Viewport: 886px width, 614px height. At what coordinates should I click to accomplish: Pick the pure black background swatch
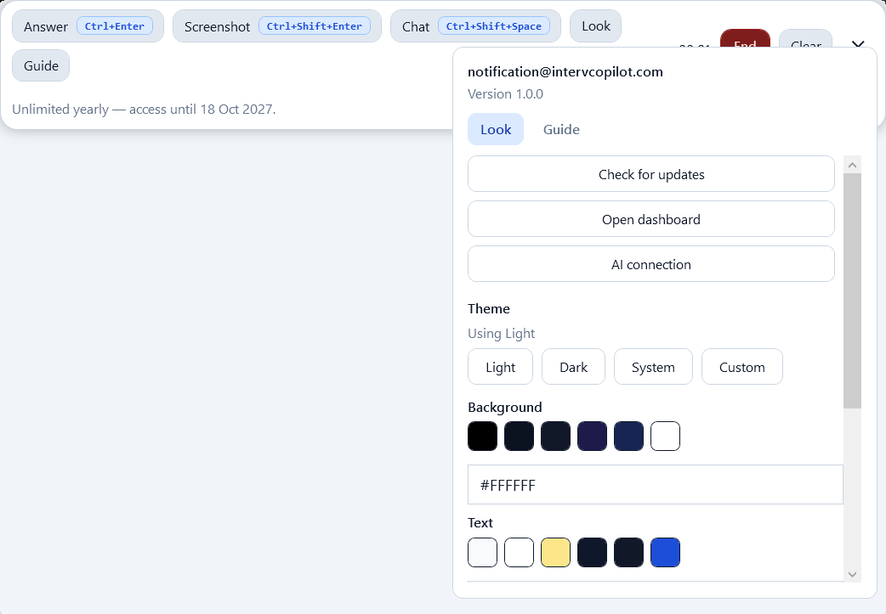483,436
